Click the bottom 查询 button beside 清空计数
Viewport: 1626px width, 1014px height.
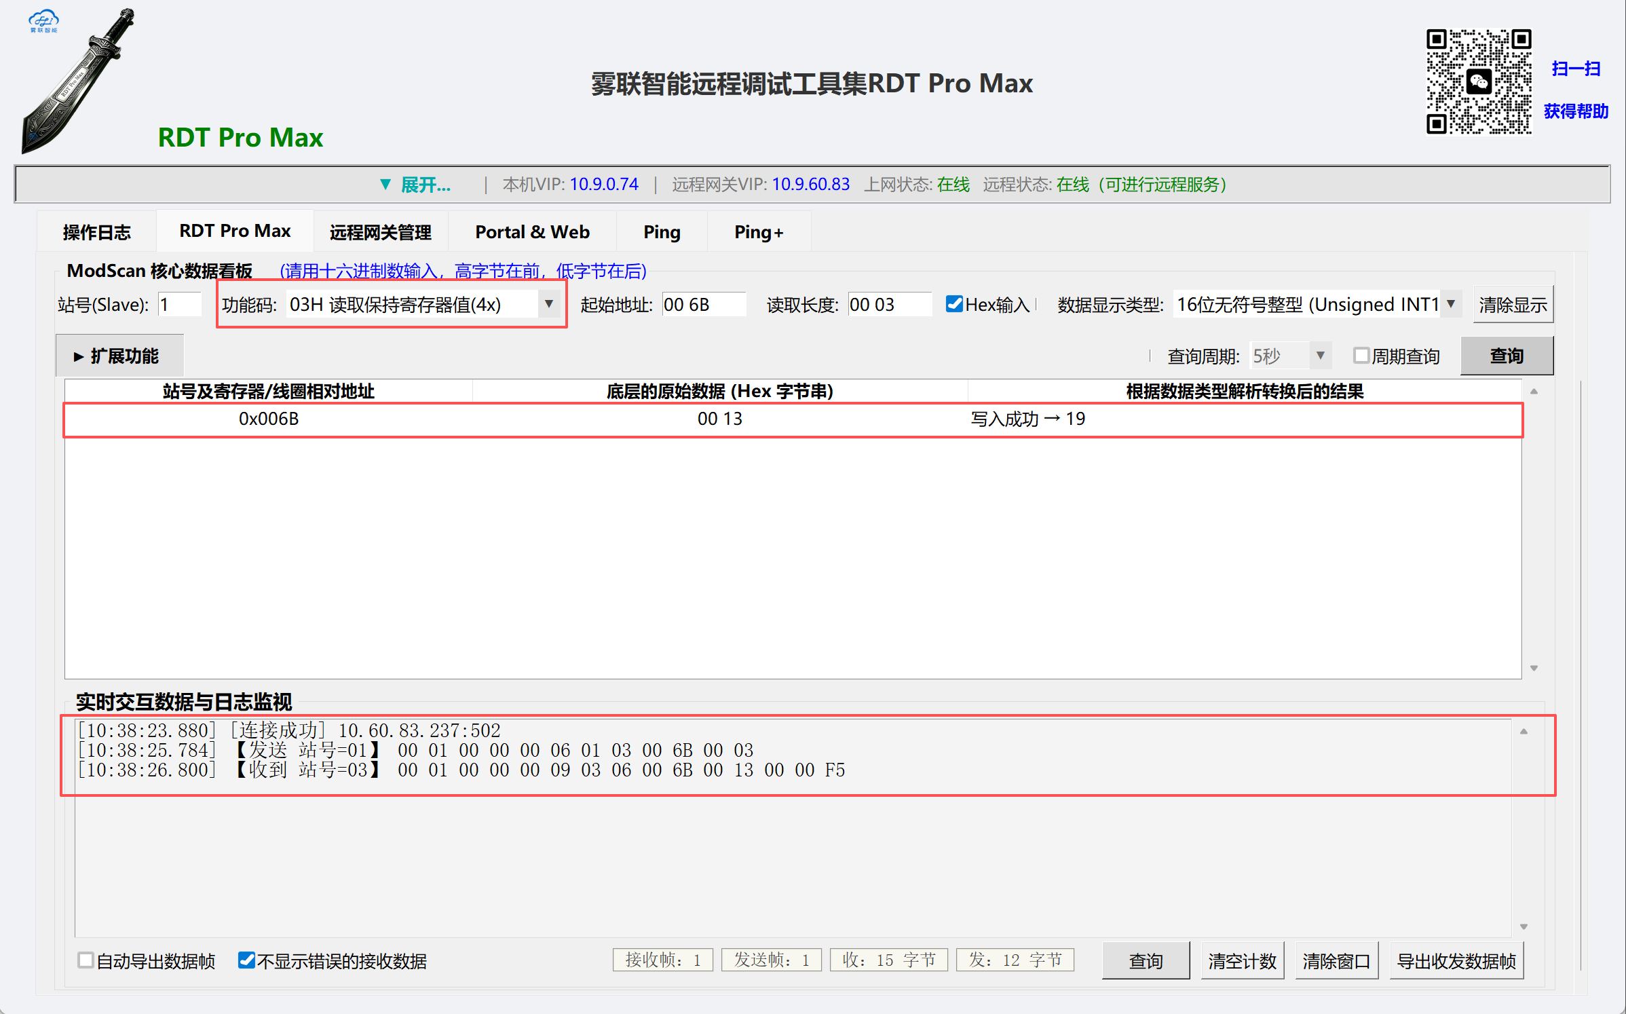click(x=1146, y=961)
